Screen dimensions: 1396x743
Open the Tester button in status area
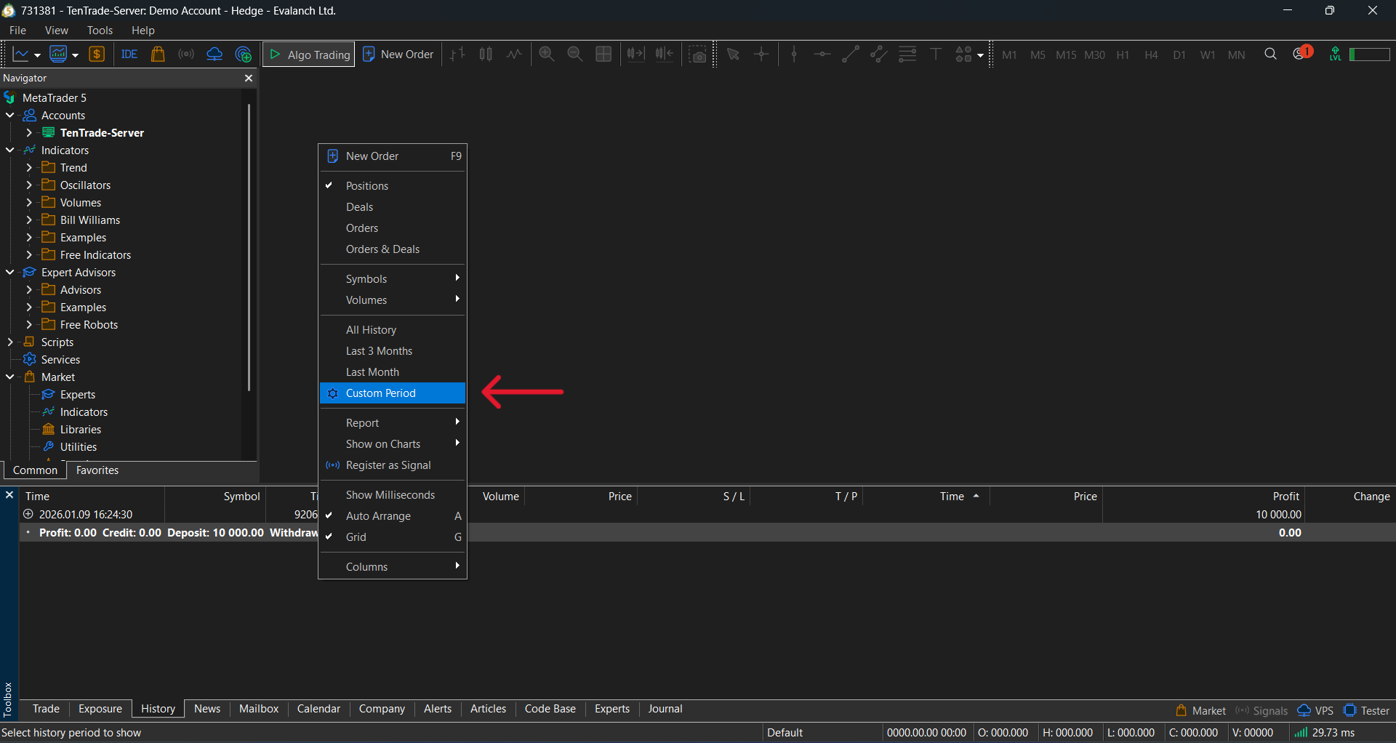tap(1367, 711)
